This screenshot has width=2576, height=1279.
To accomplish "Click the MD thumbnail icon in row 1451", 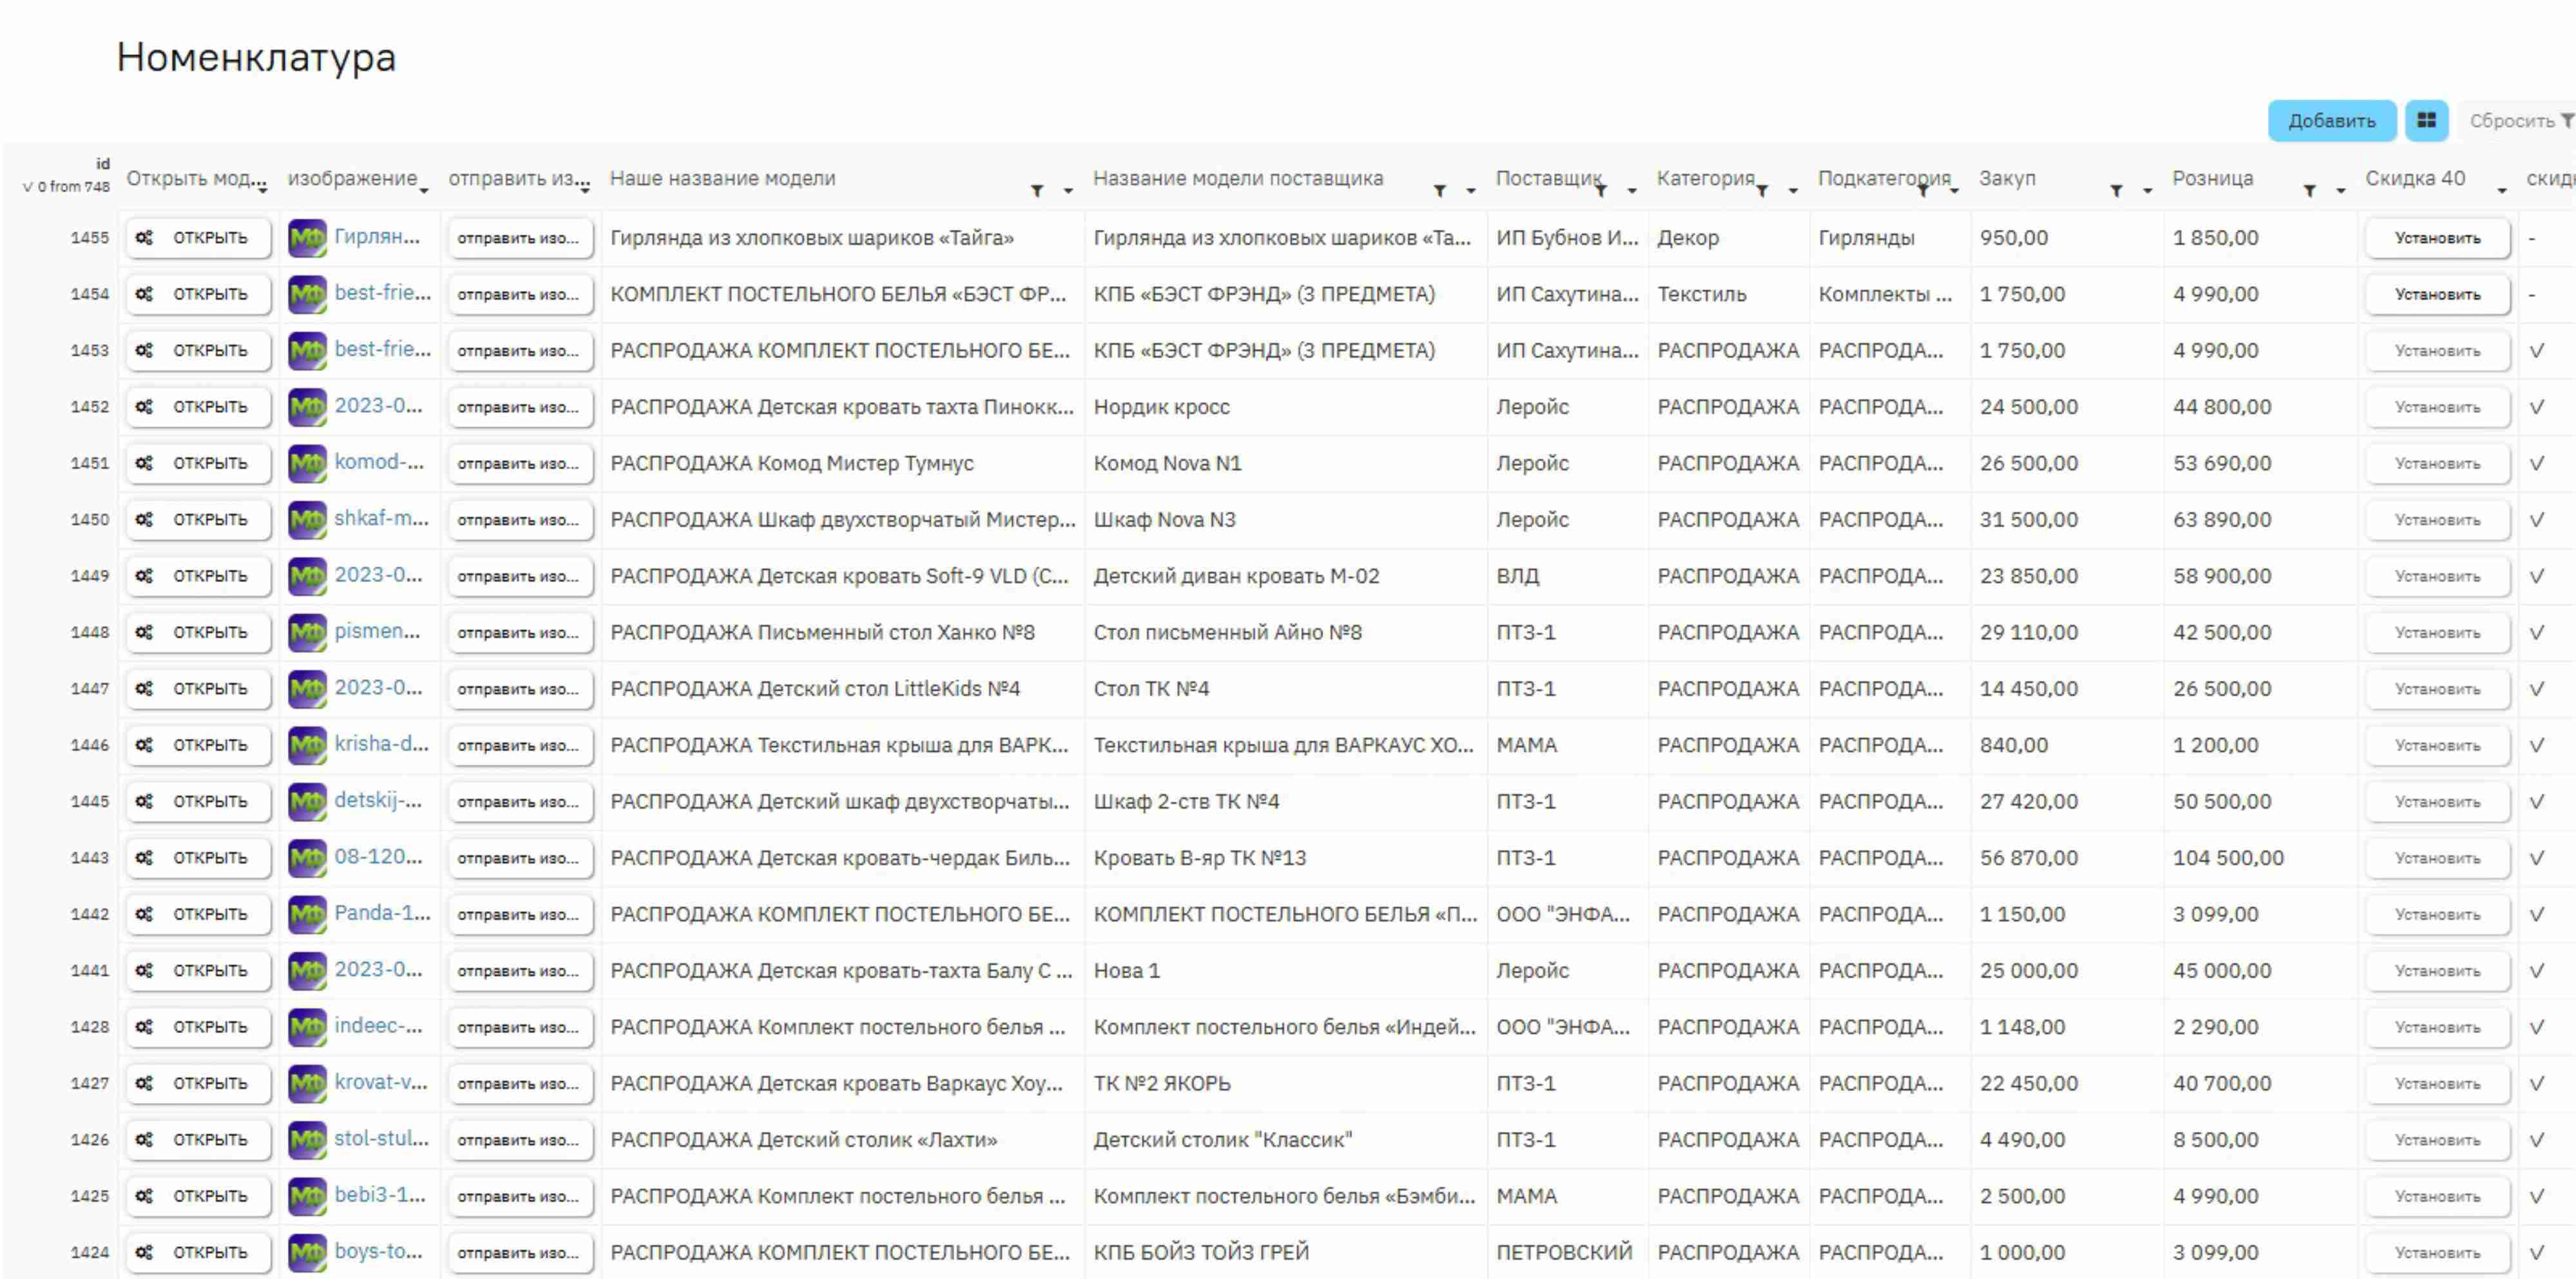I will click(307, 463).
